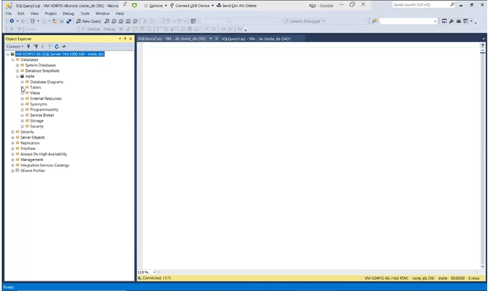489x291 pixels.
Task: Click the Connect Object Explorer plug icon
Action: 29,46
